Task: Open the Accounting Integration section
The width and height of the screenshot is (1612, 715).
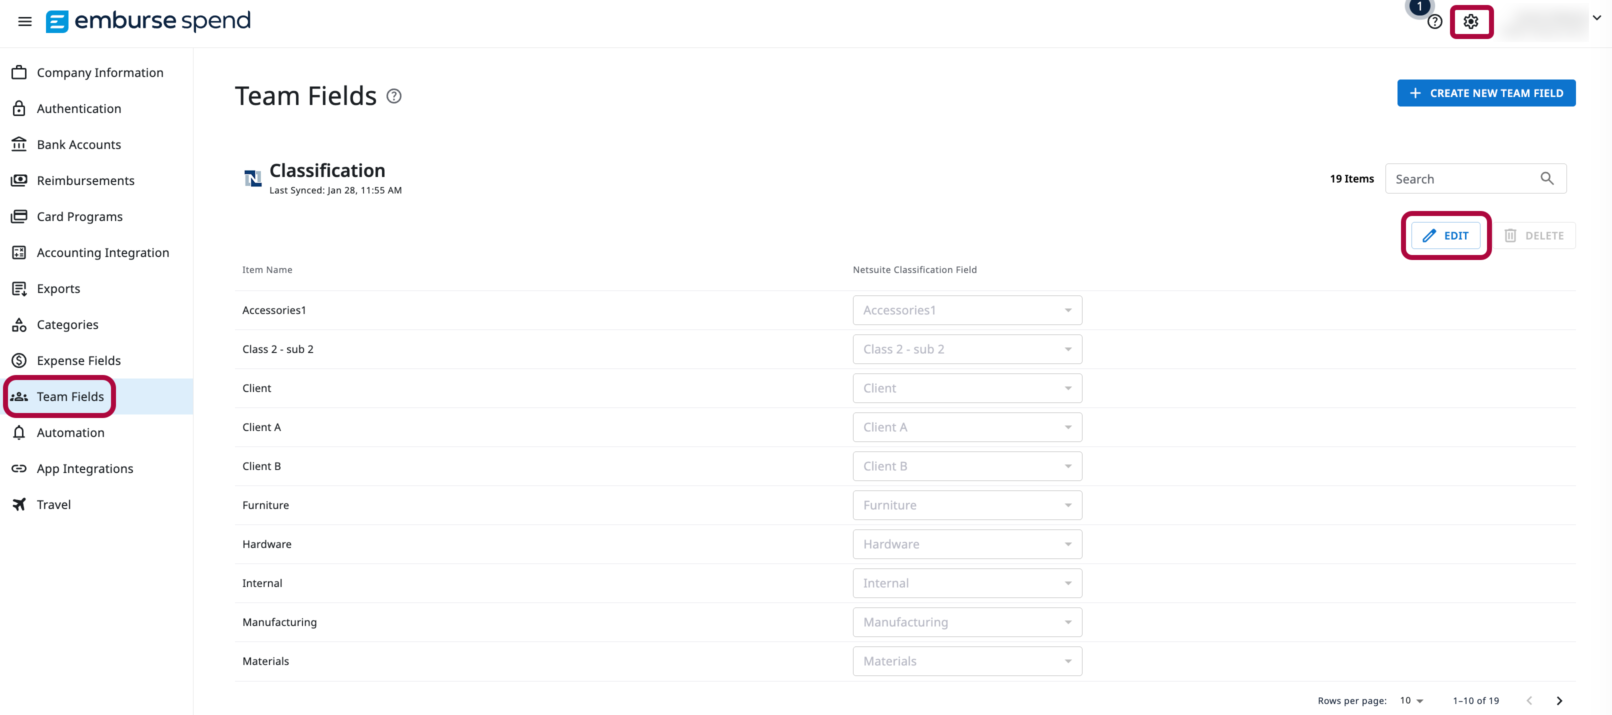Action: point(102,252)
